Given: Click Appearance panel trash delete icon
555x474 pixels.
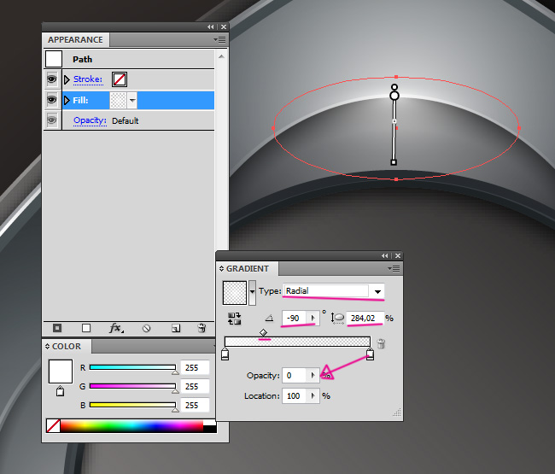Looking at the screenshot, I should point(202,328).
